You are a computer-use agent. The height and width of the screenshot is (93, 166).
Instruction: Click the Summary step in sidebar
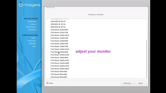tap(32, 41)
